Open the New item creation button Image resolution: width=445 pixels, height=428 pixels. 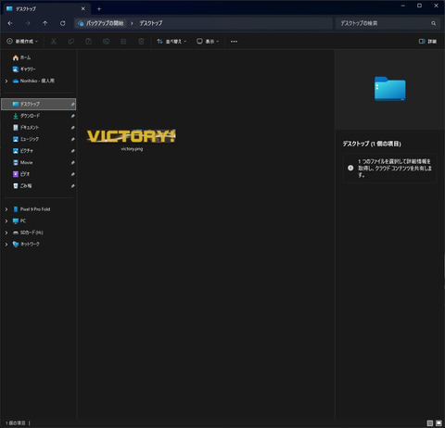click(22, 42)
